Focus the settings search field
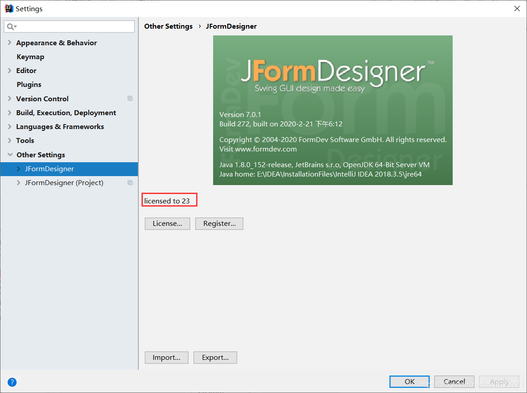The height and width of the screenshot is (393, 527). tap(69, 26)
